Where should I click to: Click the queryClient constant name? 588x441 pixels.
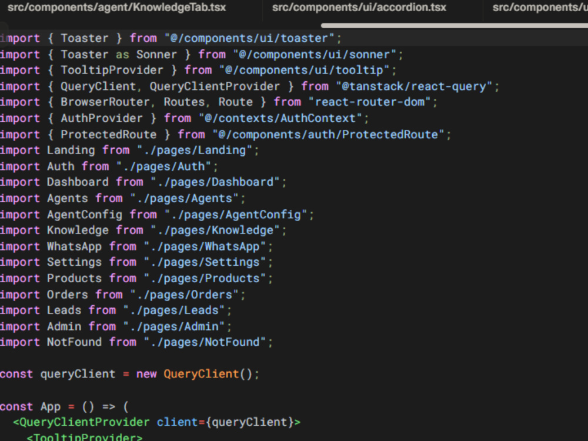click(x=78, y=374)
